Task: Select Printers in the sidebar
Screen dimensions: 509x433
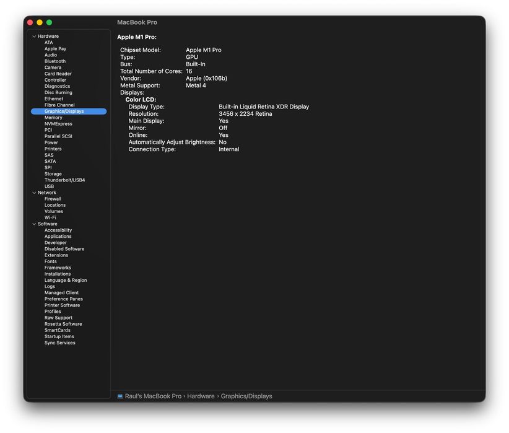Action: [x=53, y=149]
